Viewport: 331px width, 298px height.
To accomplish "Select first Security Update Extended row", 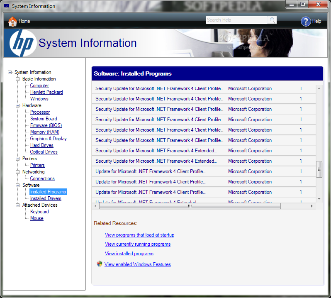I will click(204, 151).
